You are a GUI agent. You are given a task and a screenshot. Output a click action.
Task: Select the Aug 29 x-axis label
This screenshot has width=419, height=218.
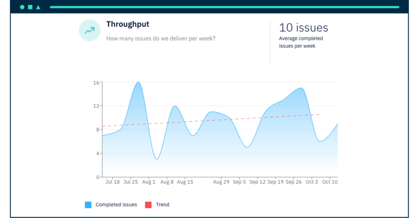click(x=221, y=182)
